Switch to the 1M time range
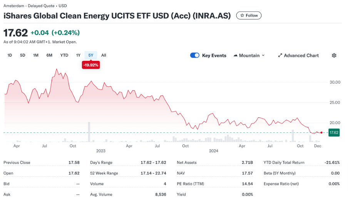 pos(36,55)
